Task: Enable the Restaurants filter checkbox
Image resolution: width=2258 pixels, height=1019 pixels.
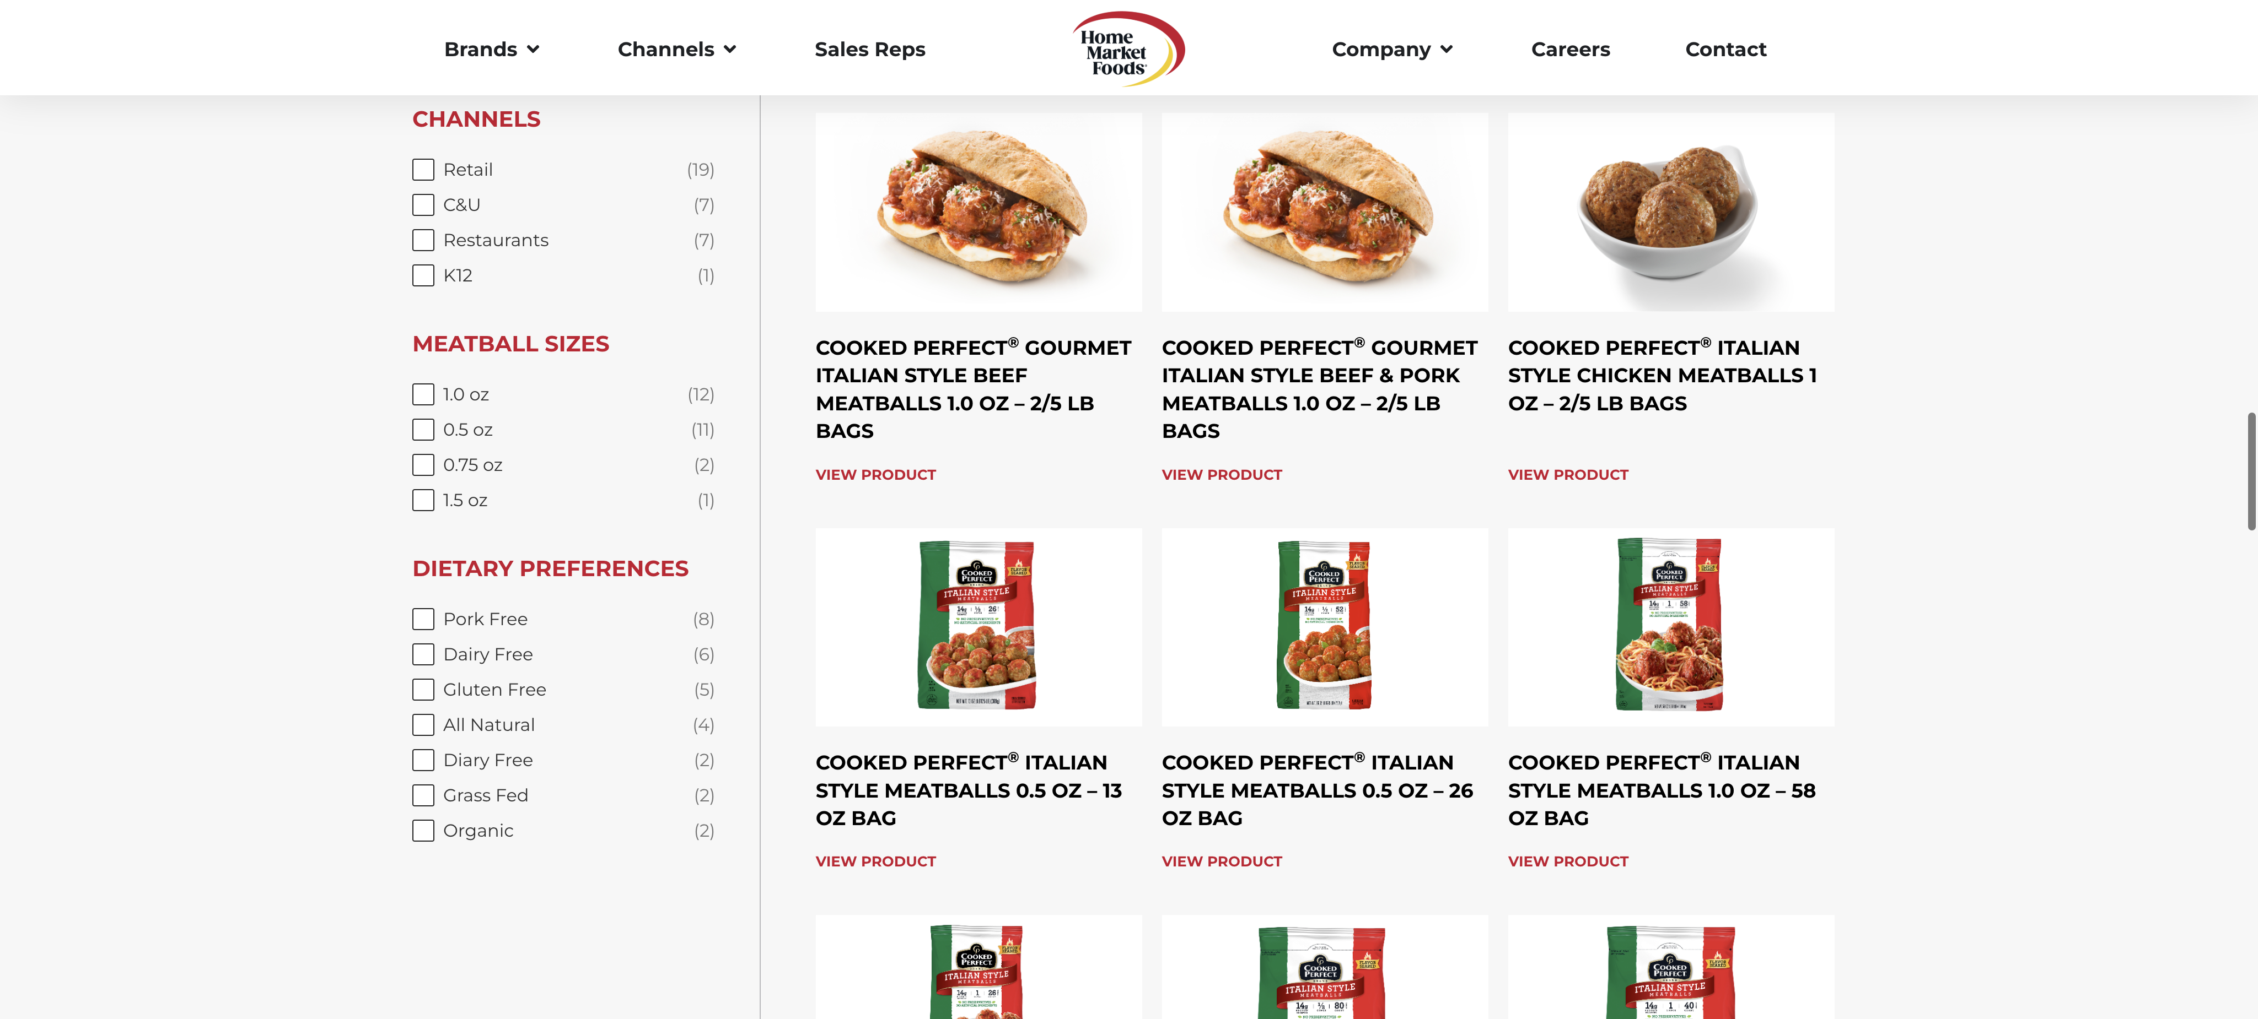Action: coord(423,240)
